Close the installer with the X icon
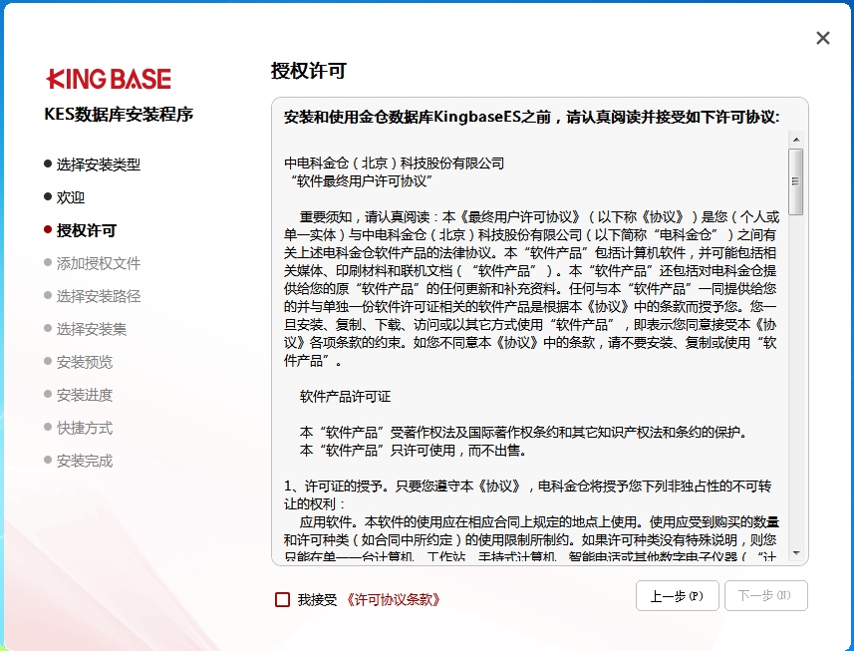Image resolution: width=854 pixels, height=651 pixels. (822, 38)
